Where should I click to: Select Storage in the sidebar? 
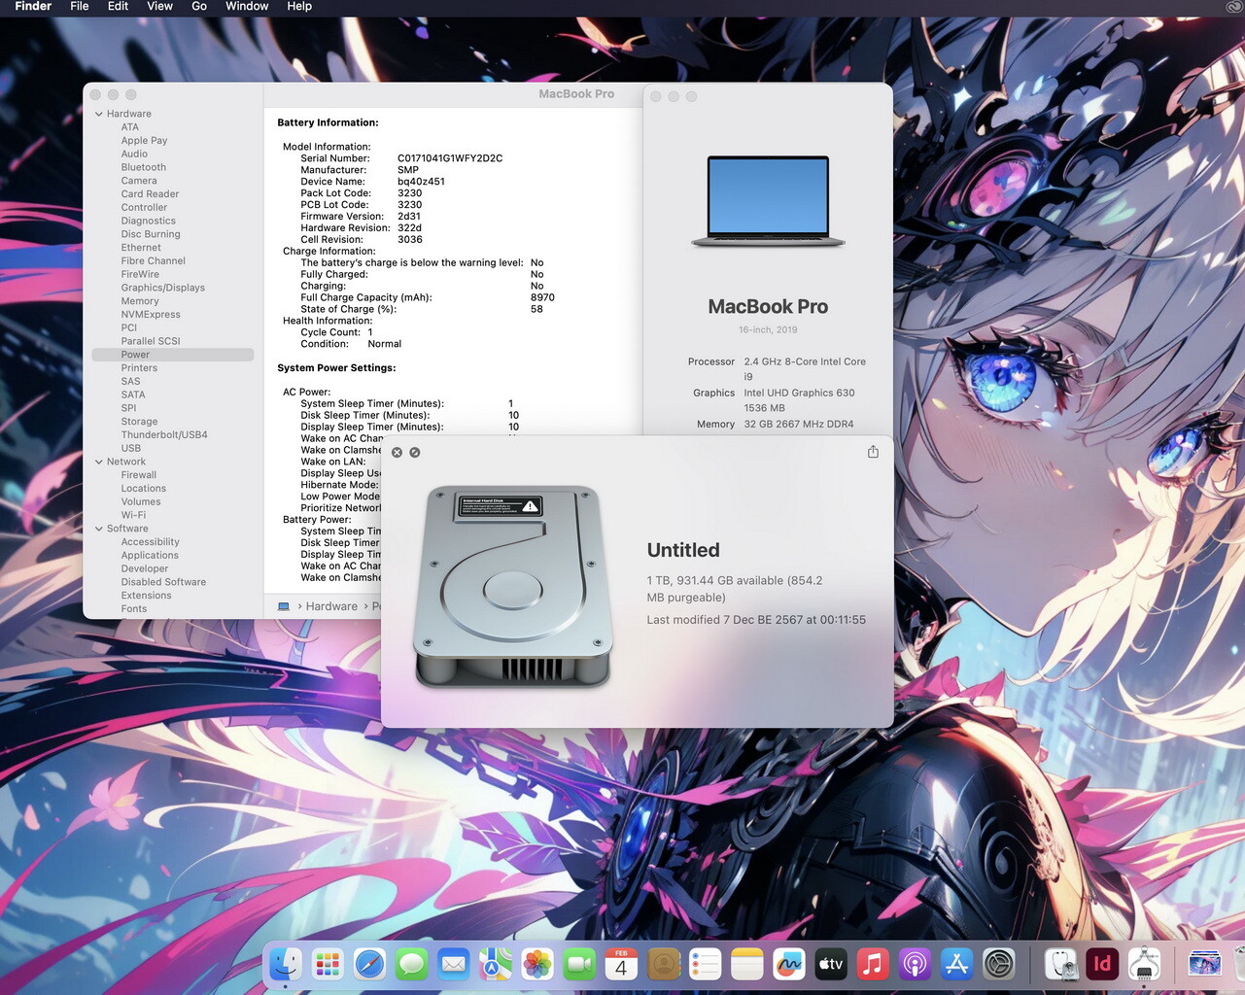(x=139, y=422)
